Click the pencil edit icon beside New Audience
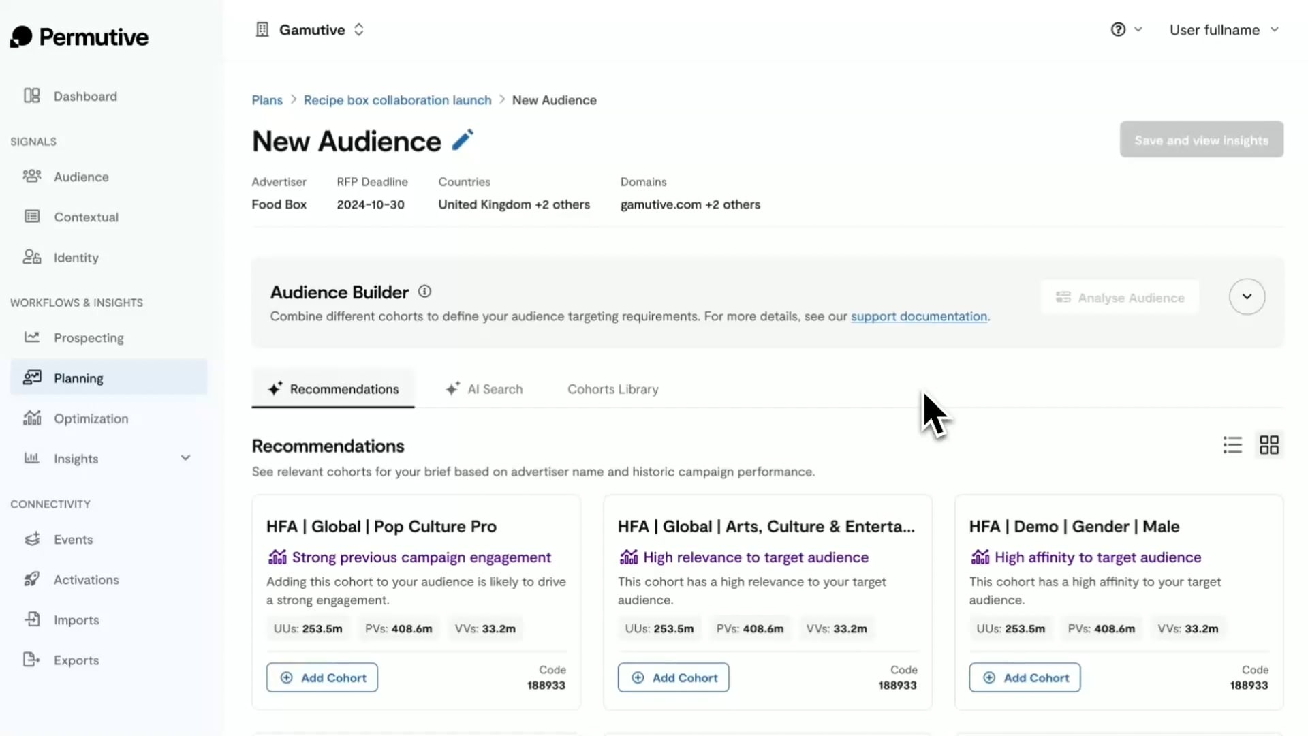Image resolution: width=1308 pixels, height=736 pixels. click(x=463, y=140)
